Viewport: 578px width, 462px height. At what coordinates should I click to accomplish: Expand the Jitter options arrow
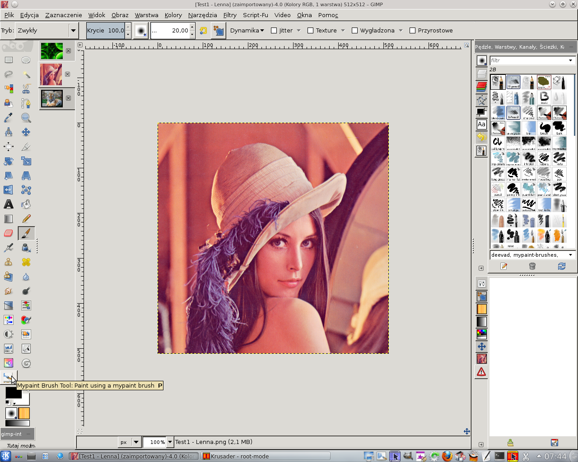298,31
